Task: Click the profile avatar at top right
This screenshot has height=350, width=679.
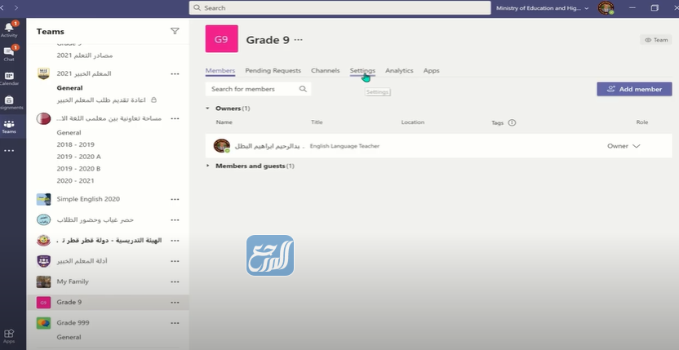Action: pos(606,8)
